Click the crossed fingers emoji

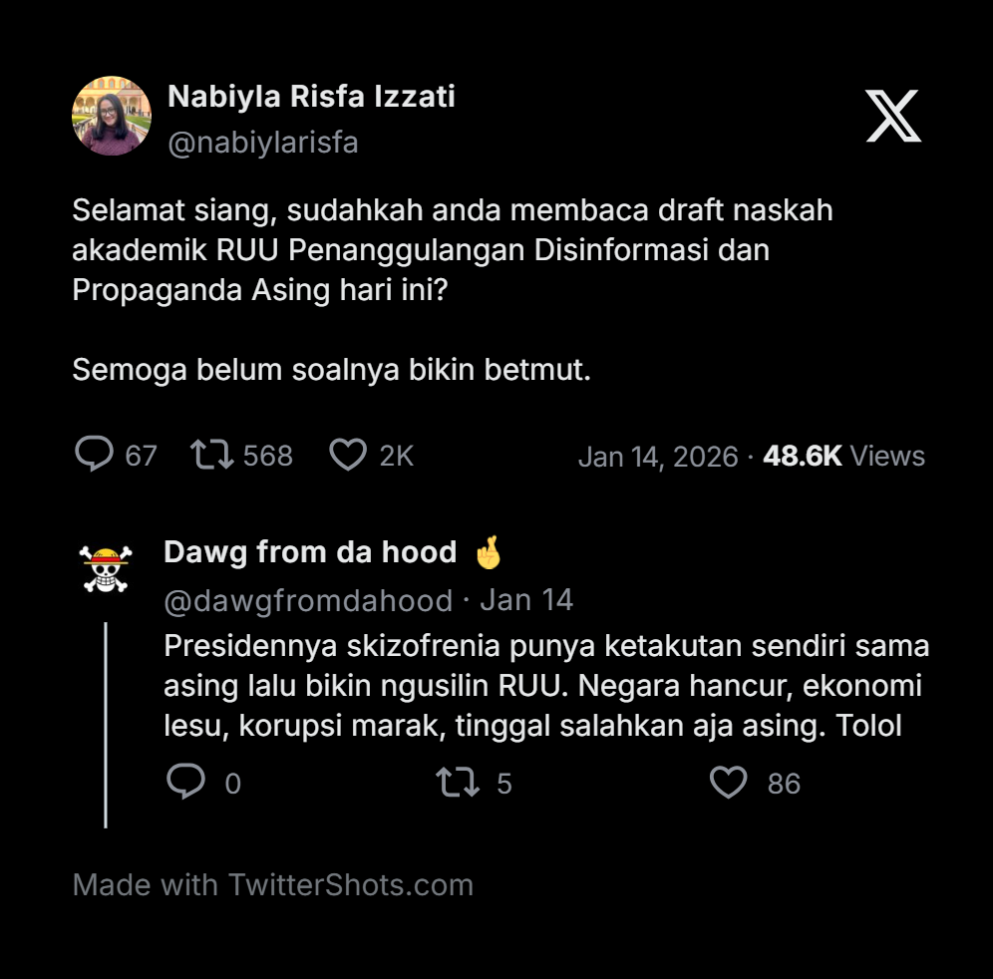coord(489,552)
